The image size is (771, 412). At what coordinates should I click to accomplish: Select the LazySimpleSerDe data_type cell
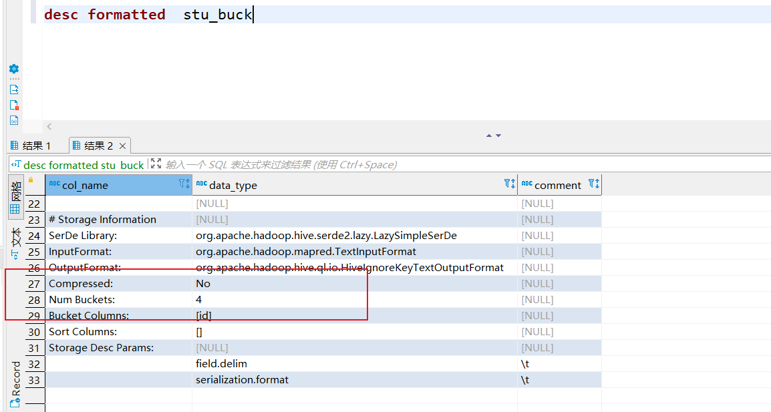pos(355,236)
